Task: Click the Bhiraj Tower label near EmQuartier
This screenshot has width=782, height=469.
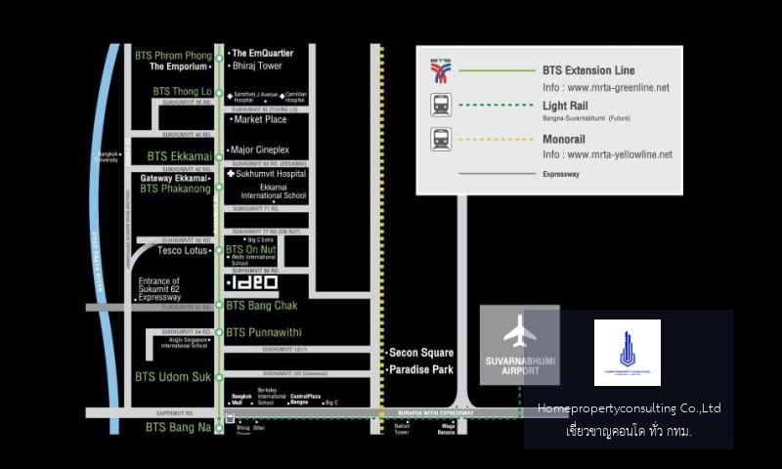Action: coord(257,65)
